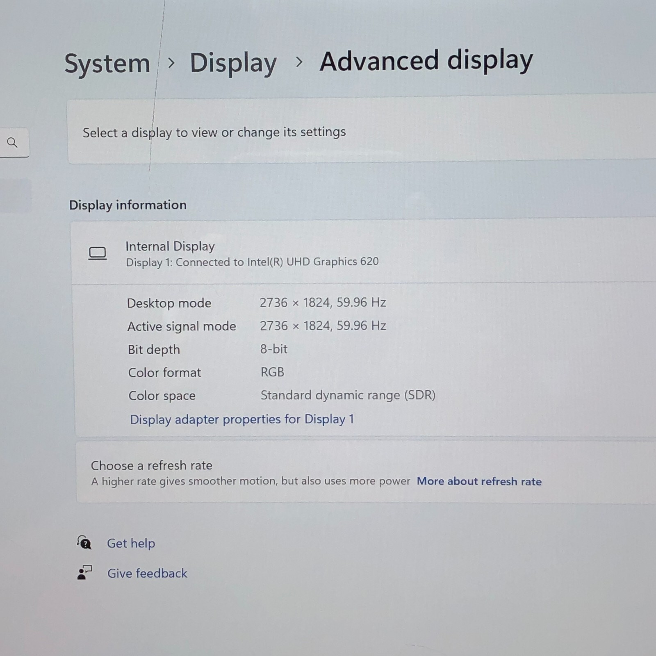Click the Color space label
656x656 pixels.
(x=162, y=396)
